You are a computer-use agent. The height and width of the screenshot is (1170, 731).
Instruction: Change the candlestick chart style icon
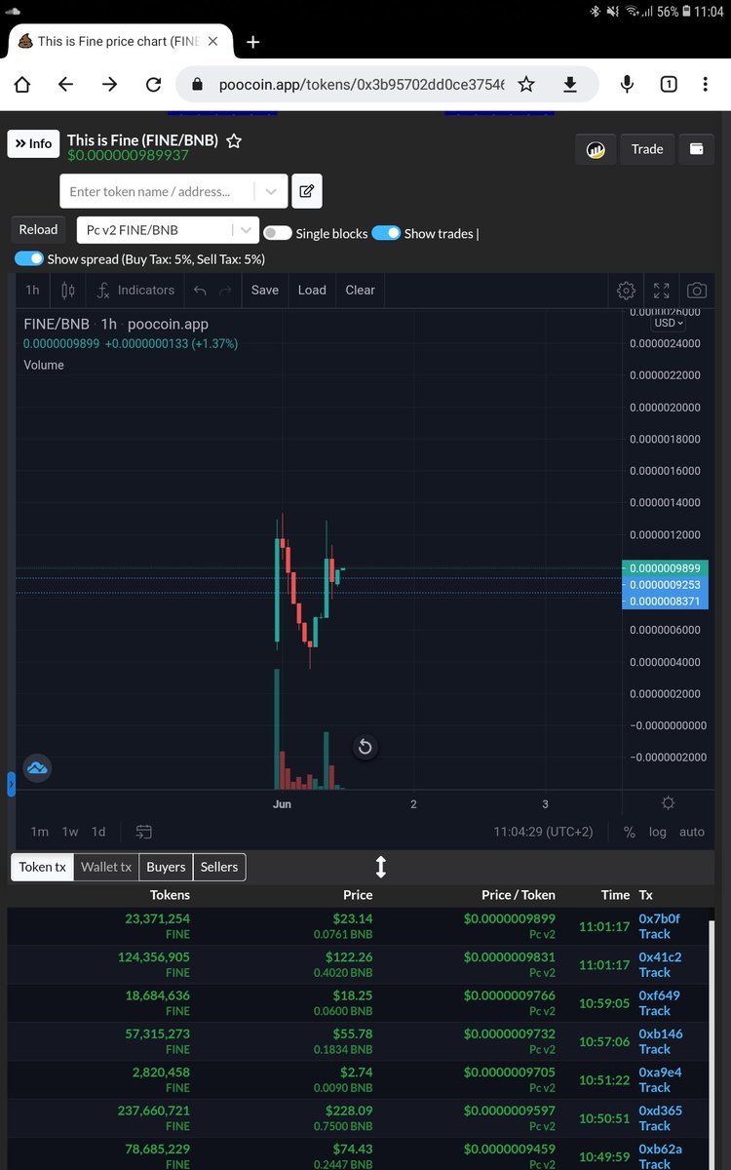[x=68, y=290]
